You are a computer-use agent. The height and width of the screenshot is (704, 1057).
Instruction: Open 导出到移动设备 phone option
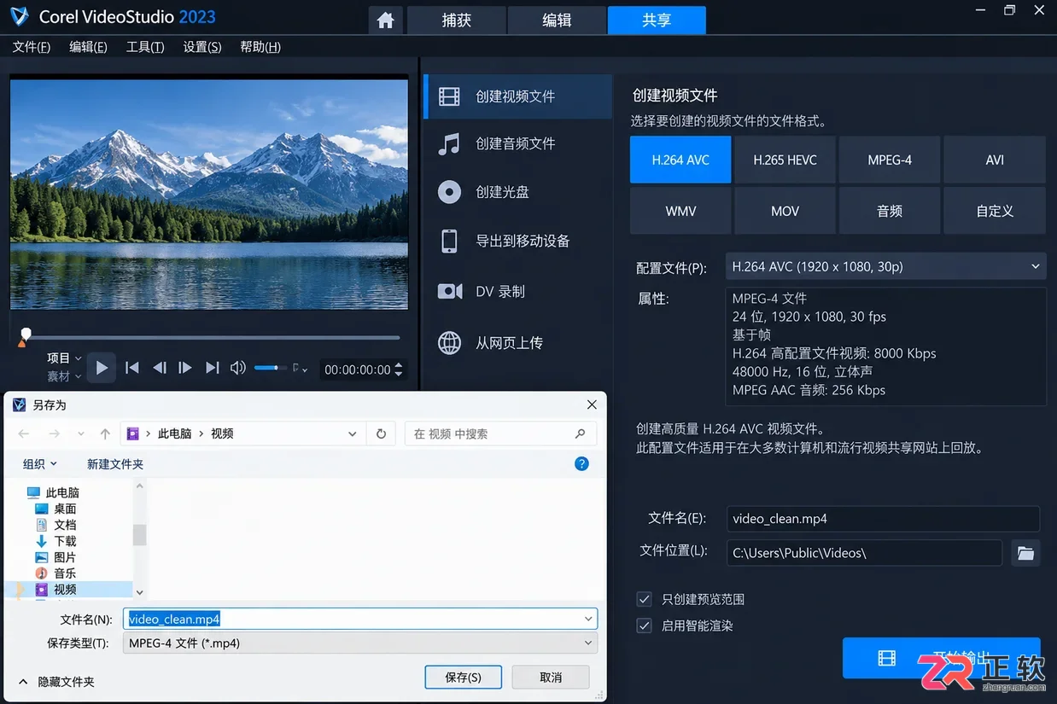point(517,241)
